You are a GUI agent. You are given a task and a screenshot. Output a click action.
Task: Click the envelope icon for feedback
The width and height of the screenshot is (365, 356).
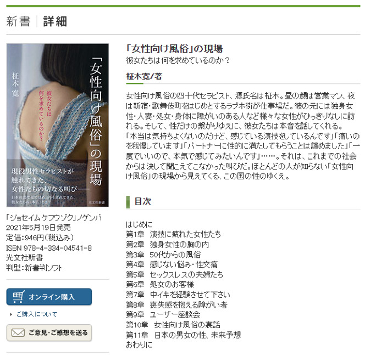[x=18, y=332]
